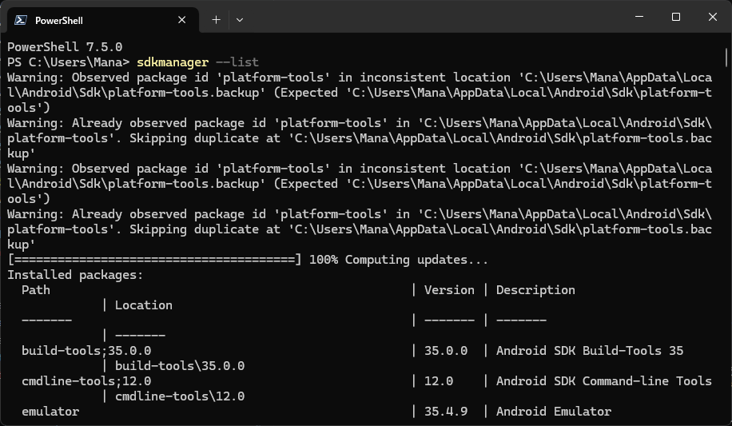Click the 'sdkmanager' command text
The image size is (732, 426).
pos(173,62)
